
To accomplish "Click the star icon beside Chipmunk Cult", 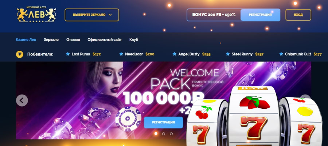I will (x=281, y=54).
